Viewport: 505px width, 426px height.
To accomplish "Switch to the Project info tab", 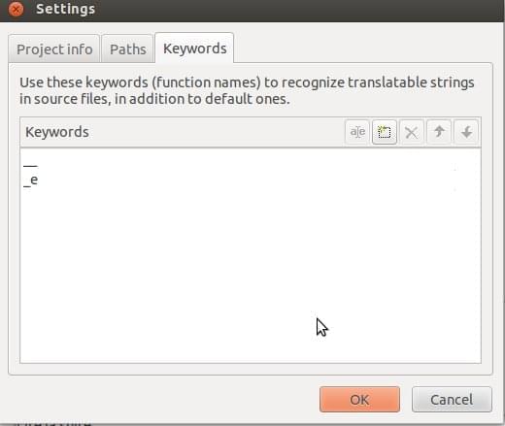I will 54,49.
